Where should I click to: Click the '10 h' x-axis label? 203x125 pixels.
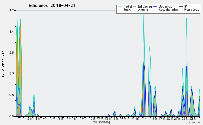(x=92, y=118)
